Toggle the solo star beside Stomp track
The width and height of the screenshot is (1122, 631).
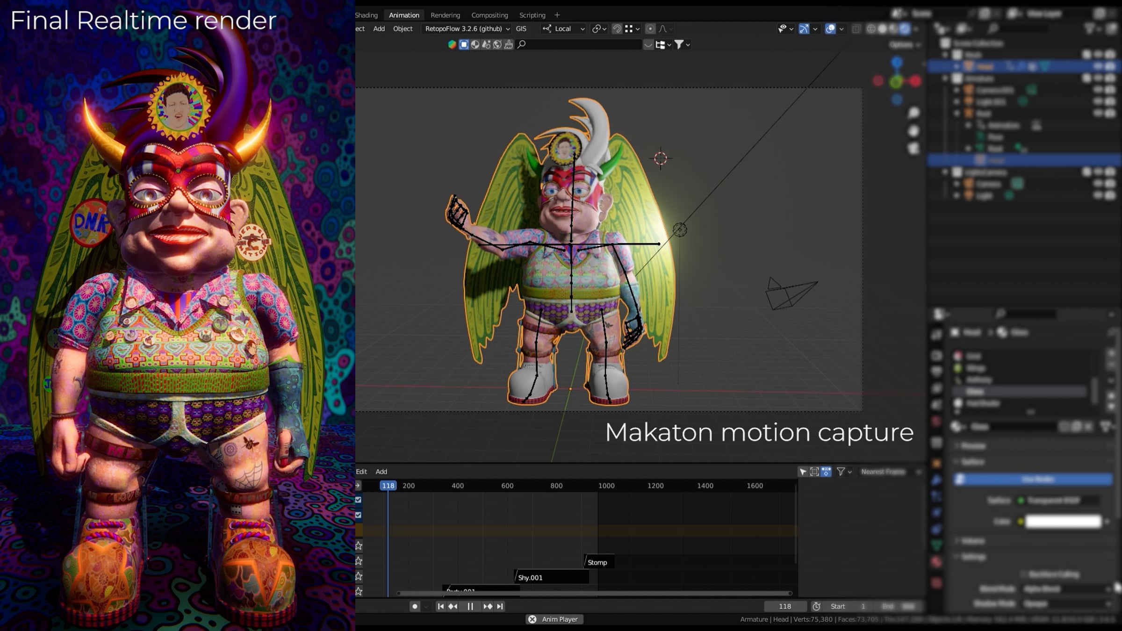pos(359,561)
